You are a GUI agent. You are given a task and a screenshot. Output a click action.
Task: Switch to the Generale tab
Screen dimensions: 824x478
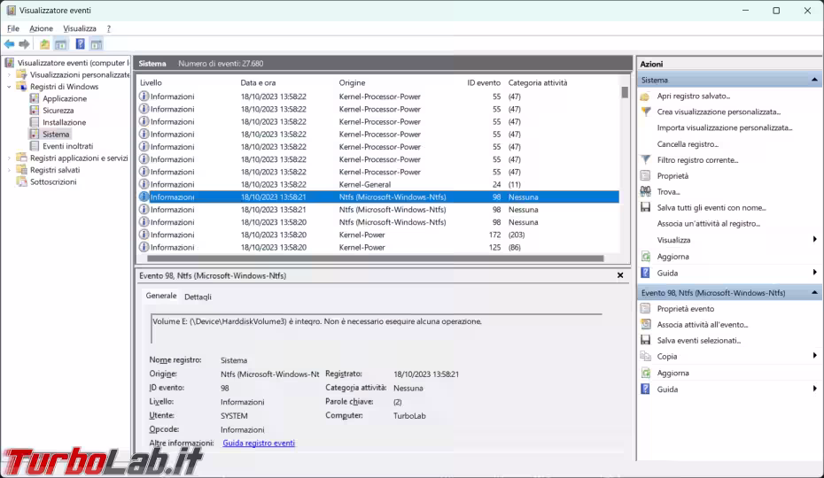pyautogui.click(x=161, y=296)
